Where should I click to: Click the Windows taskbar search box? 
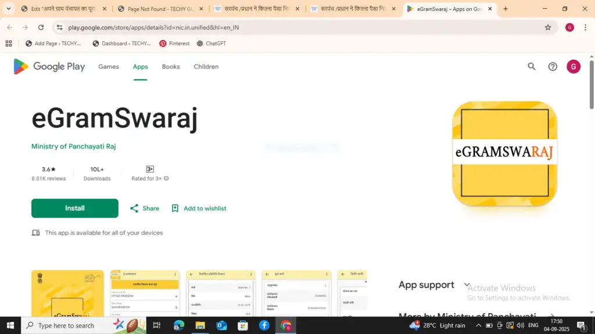pos(83,325)
